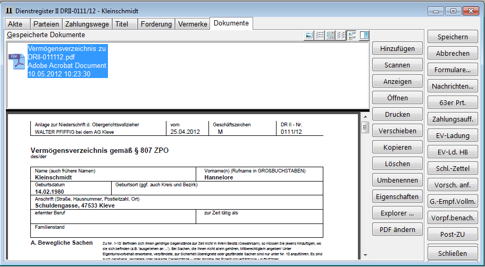This screenshot has width=485, height=267.
Task: Click the PDF ändern button
Action: pos(397,230)
